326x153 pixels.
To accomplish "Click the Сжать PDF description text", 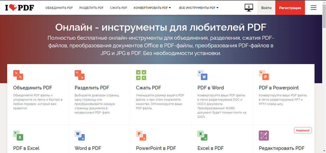I will click(160, 102).
